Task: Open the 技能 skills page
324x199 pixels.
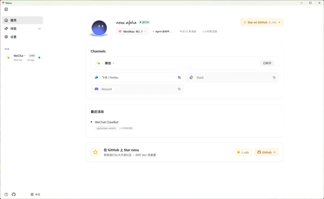Action: pyautogui.click(x=22, y=28)
